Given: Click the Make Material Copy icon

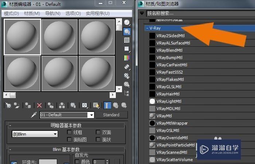Looking at the screenshot, I should (51, 105).
